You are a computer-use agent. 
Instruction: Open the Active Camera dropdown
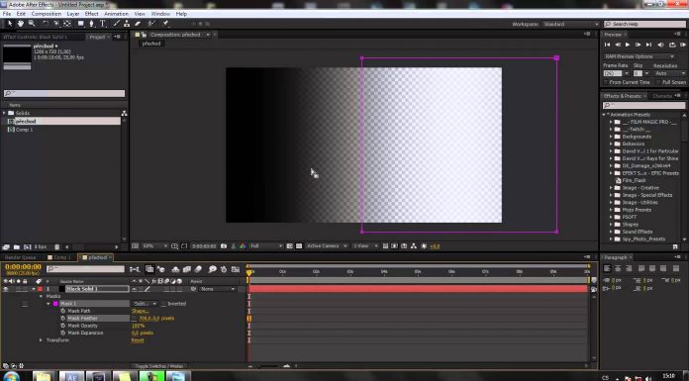[327, 246]
